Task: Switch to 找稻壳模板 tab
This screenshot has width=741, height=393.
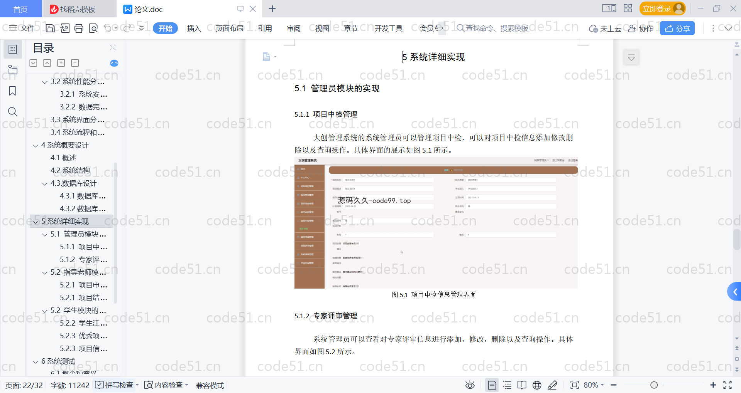Action: [79, 9]
